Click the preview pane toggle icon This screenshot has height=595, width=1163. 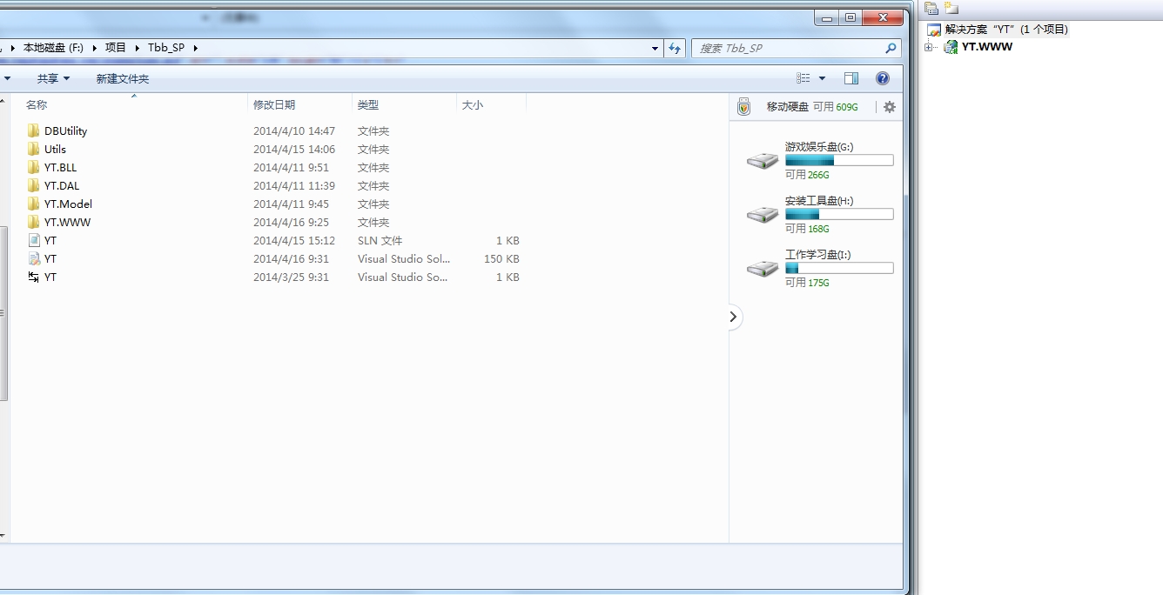tap(851, 78)
